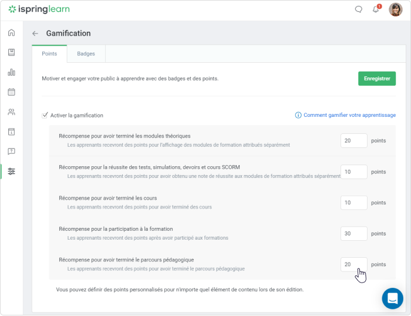Open the users icon in sidebar
This screenshot has width=411, height=316.
click(x=11, y=112)
